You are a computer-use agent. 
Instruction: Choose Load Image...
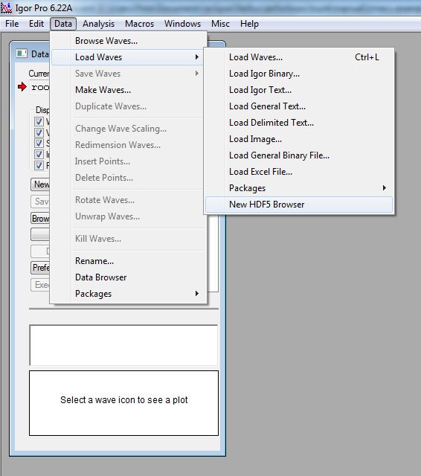299,139
